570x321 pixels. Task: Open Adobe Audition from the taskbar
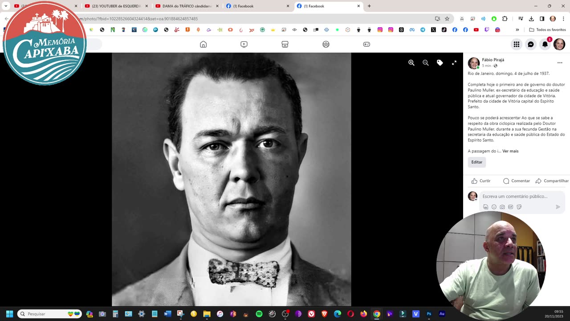[442, 314]
